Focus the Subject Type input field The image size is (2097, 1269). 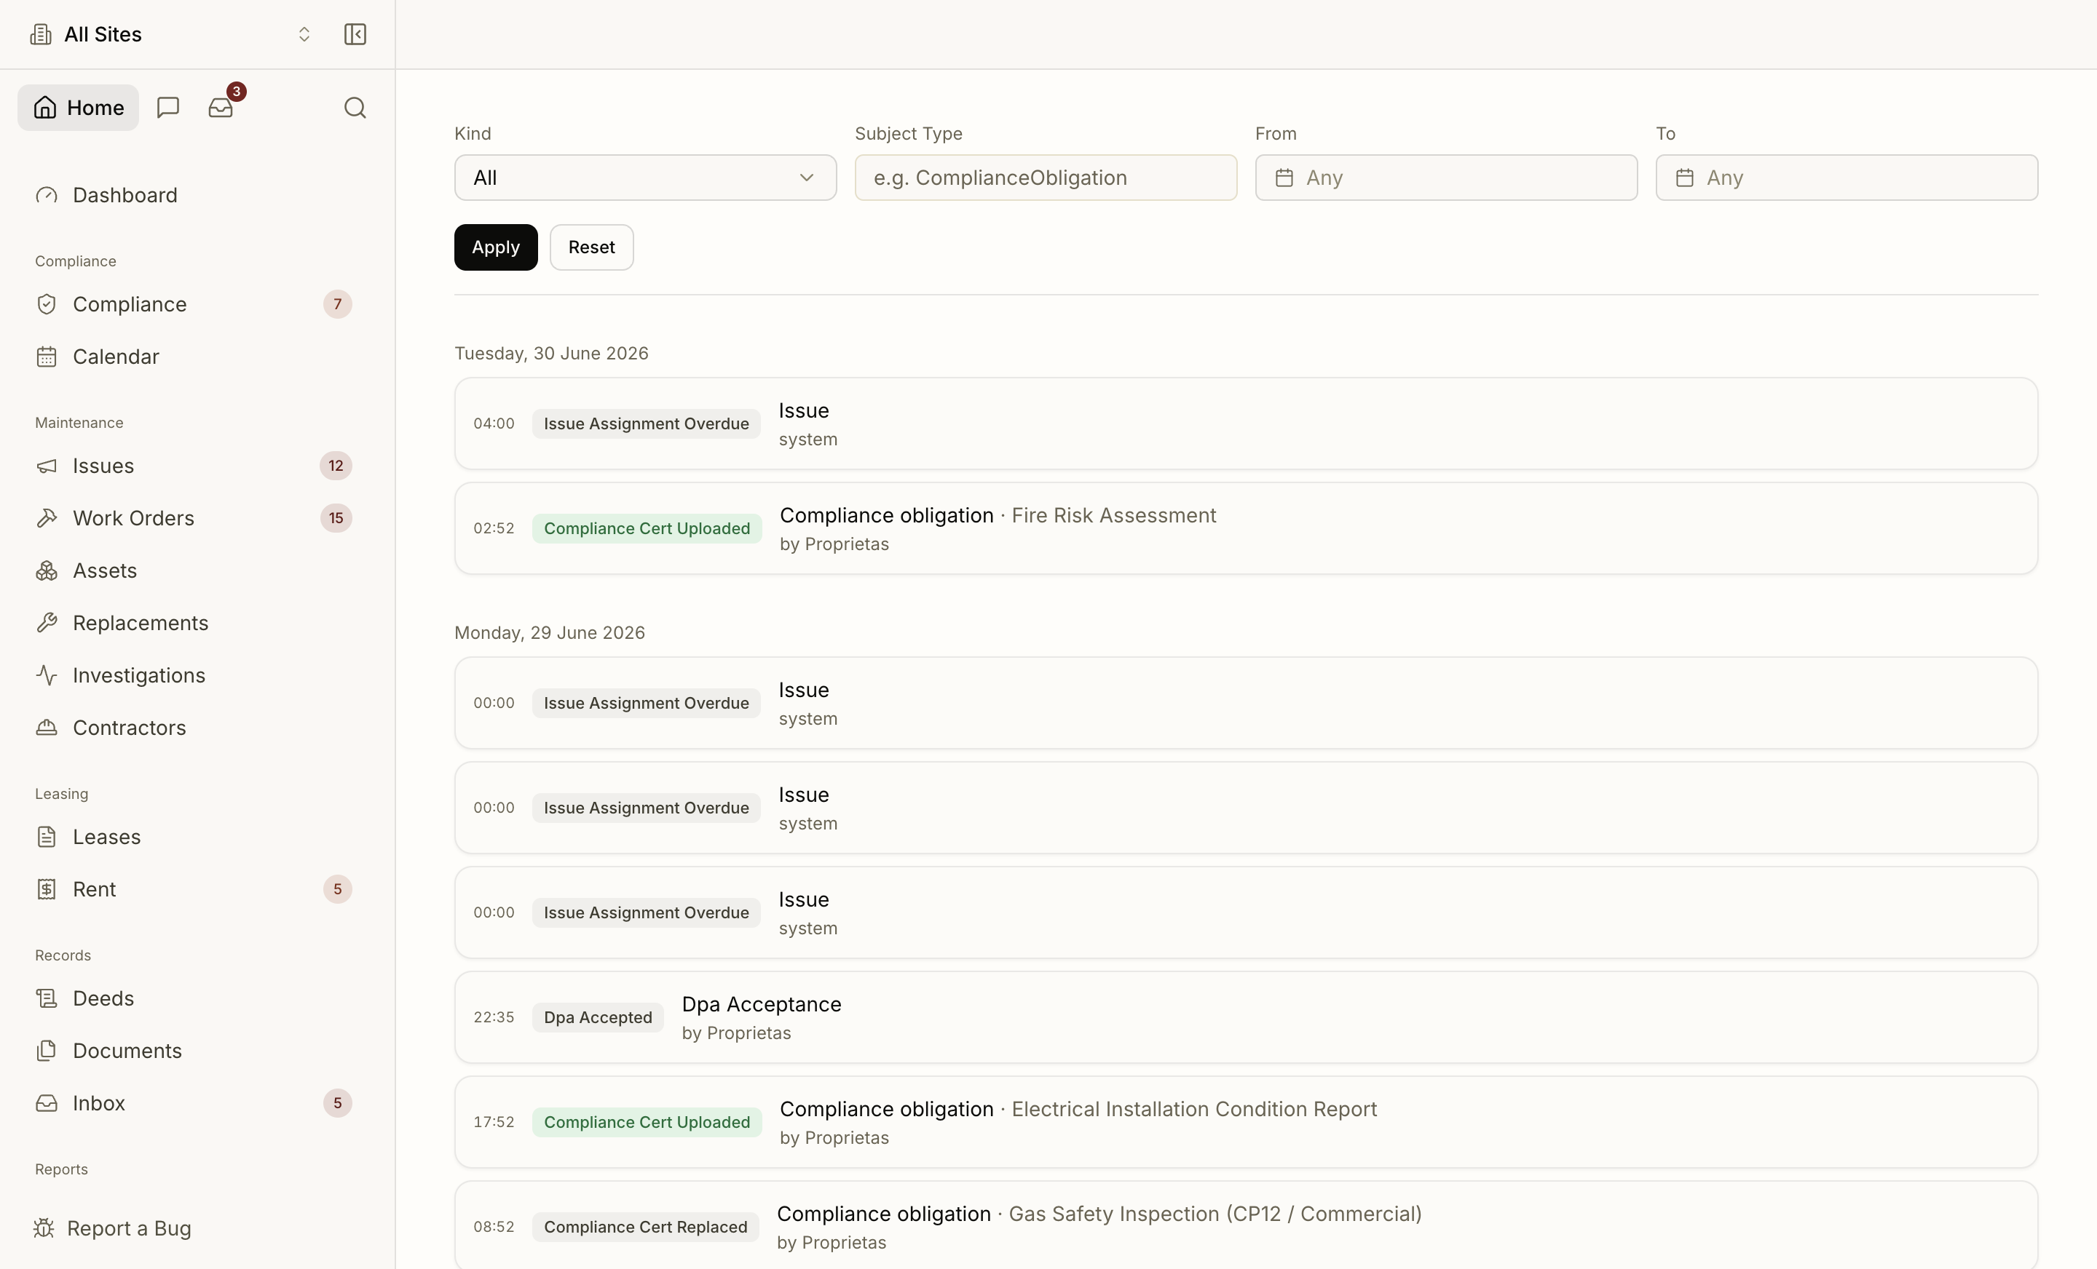click(x=1046, y=178)
